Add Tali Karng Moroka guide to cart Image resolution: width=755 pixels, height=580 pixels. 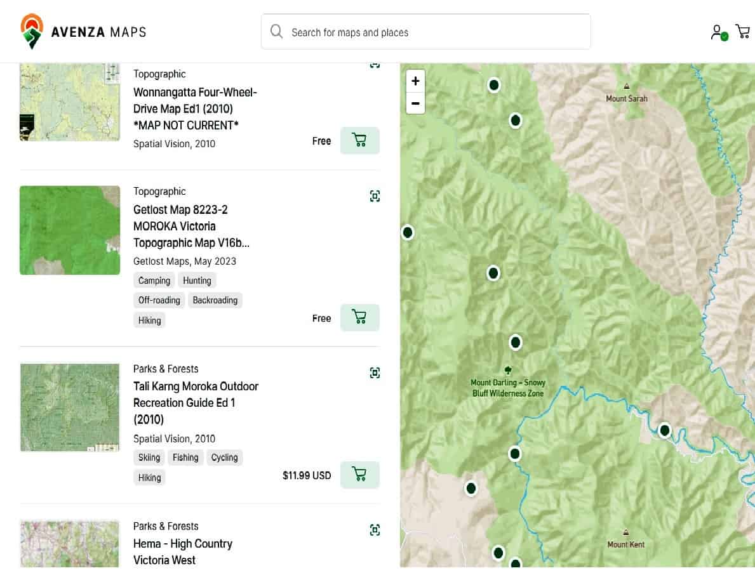click(x=359, y=475)
